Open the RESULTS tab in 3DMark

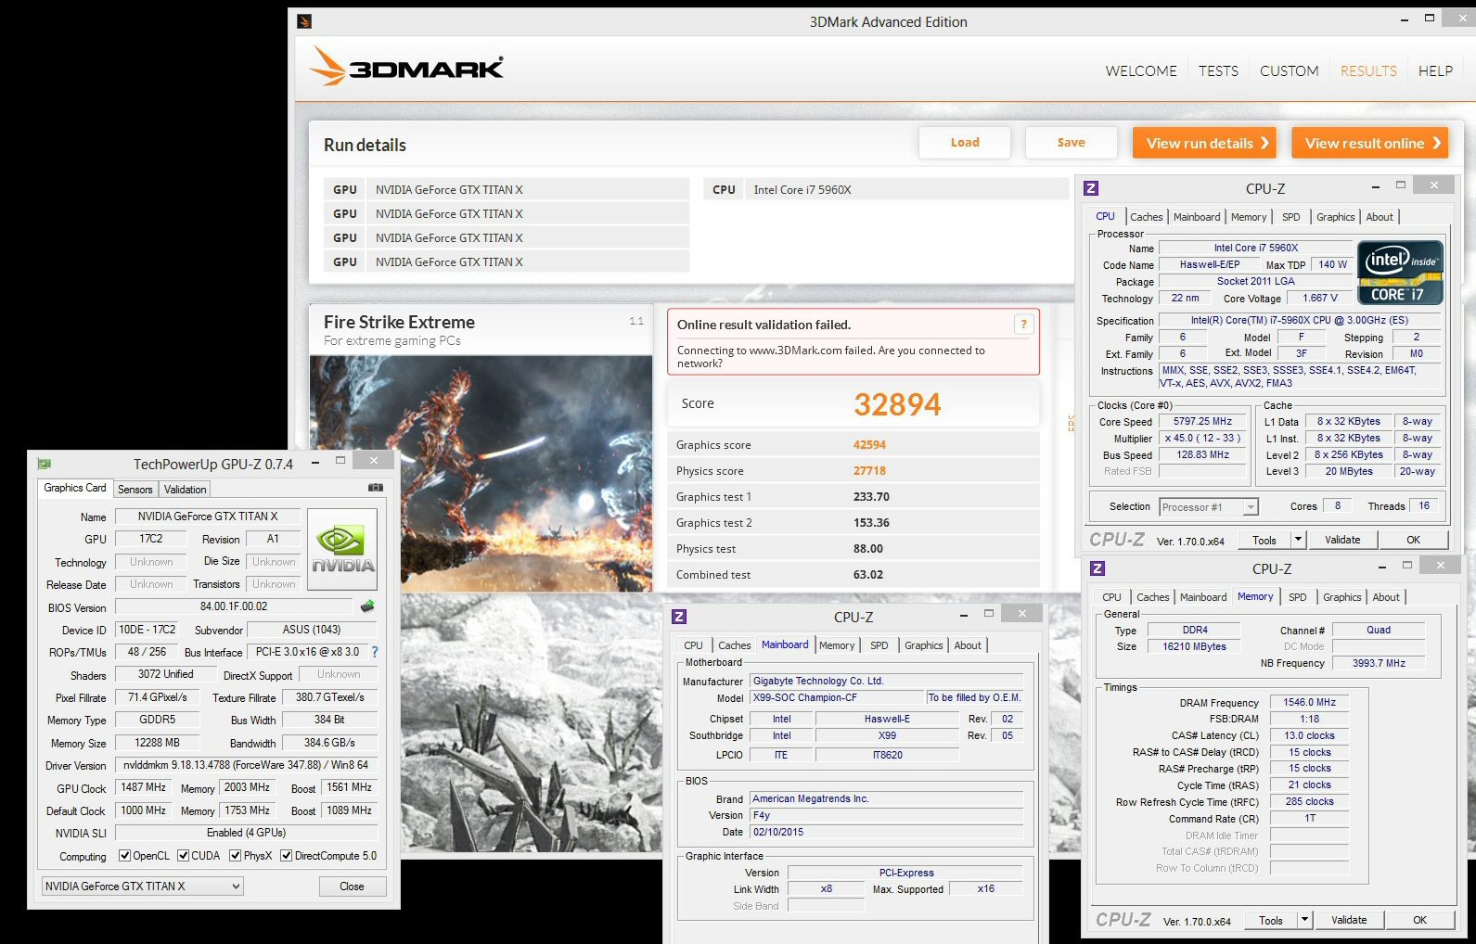(x=1368, y=70)
